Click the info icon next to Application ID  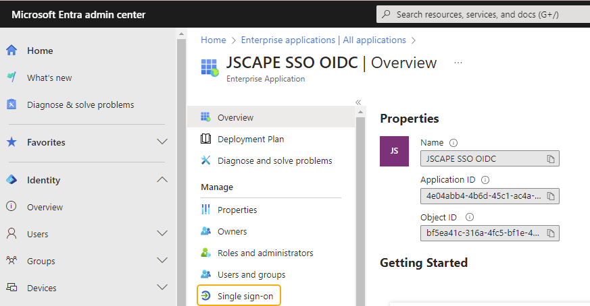click(x=485, y=180)
